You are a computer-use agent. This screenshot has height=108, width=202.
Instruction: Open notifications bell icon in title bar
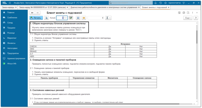(x=156, y=3)
